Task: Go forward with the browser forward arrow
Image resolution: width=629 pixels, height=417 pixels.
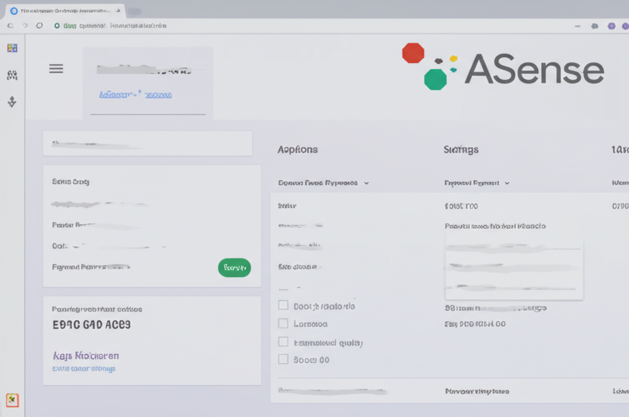Action: click(x=25, y=25)
